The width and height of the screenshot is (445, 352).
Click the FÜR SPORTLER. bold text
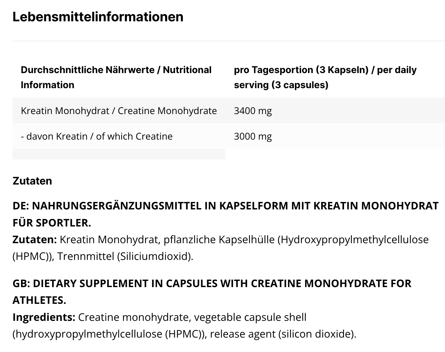(x=52, y=223)
